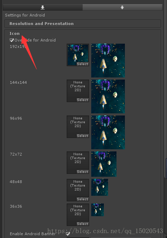Click Select for the 192x192 icon
Image resolution: width=167 pixels, height=238 pixels.
click(82, 64)
